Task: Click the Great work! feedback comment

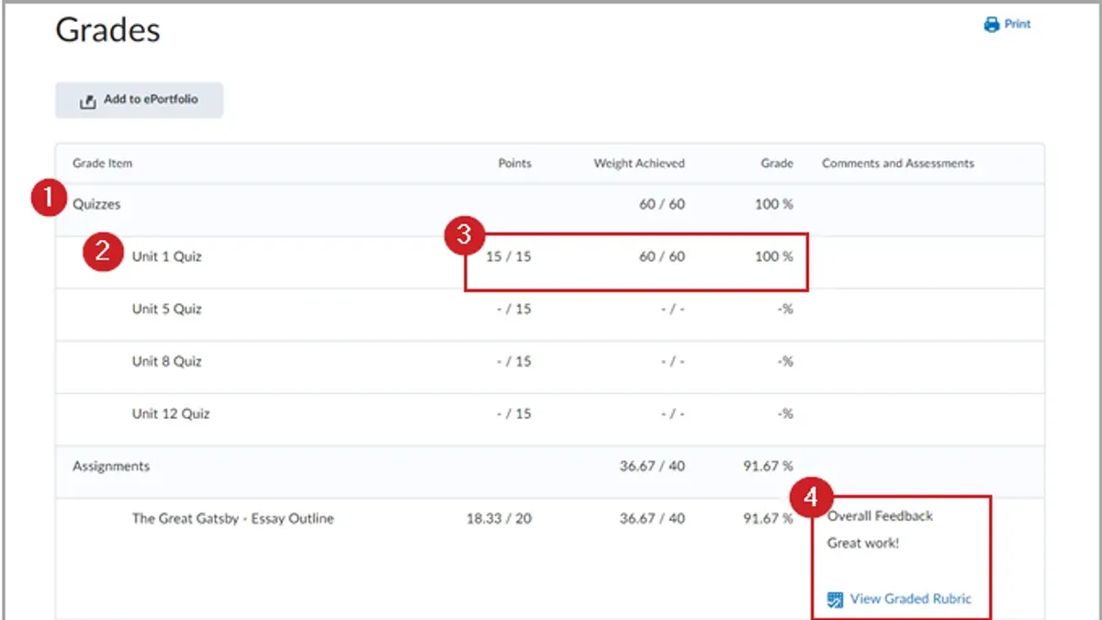Action: [x=863, y=543]
